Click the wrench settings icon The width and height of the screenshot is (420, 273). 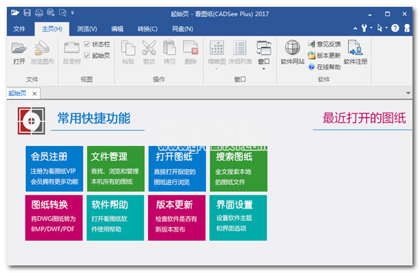(364, 28)
